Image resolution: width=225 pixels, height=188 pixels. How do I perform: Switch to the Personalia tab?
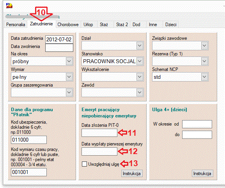click(16, 25)
